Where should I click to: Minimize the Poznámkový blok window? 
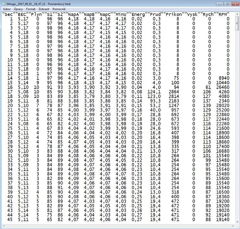coord(220,4)
